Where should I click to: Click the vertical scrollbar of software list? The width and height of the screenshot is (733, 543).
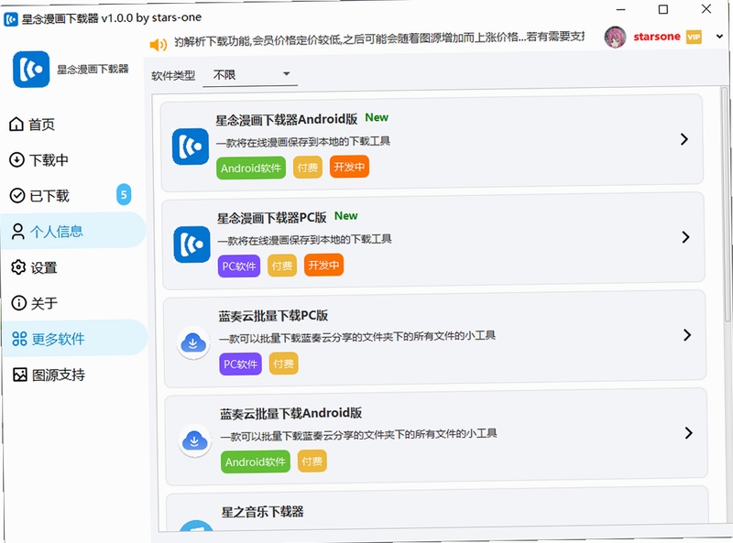727,205
